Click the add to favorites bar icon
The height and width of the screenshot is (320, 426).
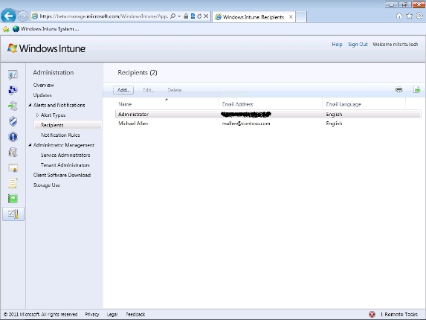click(6, 29)
